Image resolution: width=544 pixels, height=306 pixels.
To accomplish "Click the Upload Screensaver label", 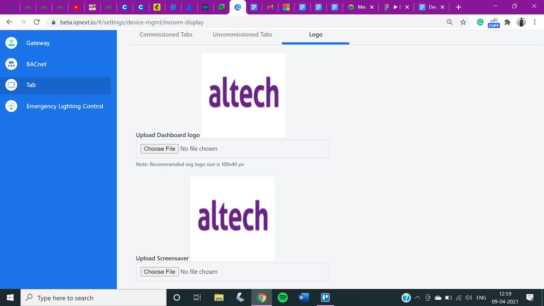I will tap(162, 258).
